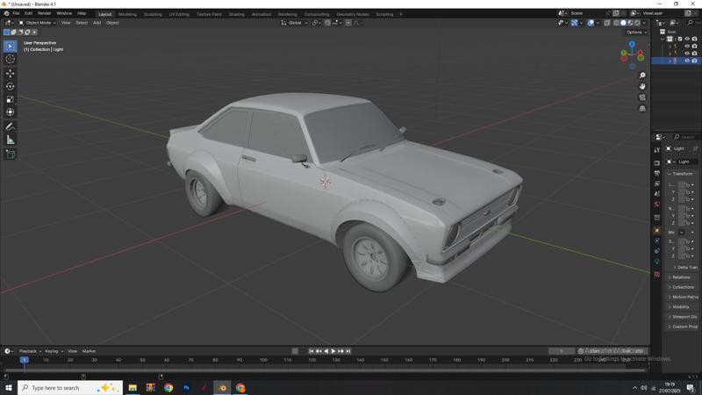Open the Object properties tab (orange square)
The width and height of the screenshot is (702, 395).
click(656, 231)
